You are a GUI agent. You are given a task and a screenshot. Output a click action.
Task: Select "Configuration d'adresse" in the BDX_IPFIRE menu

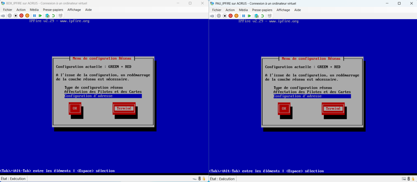(88, 96)
